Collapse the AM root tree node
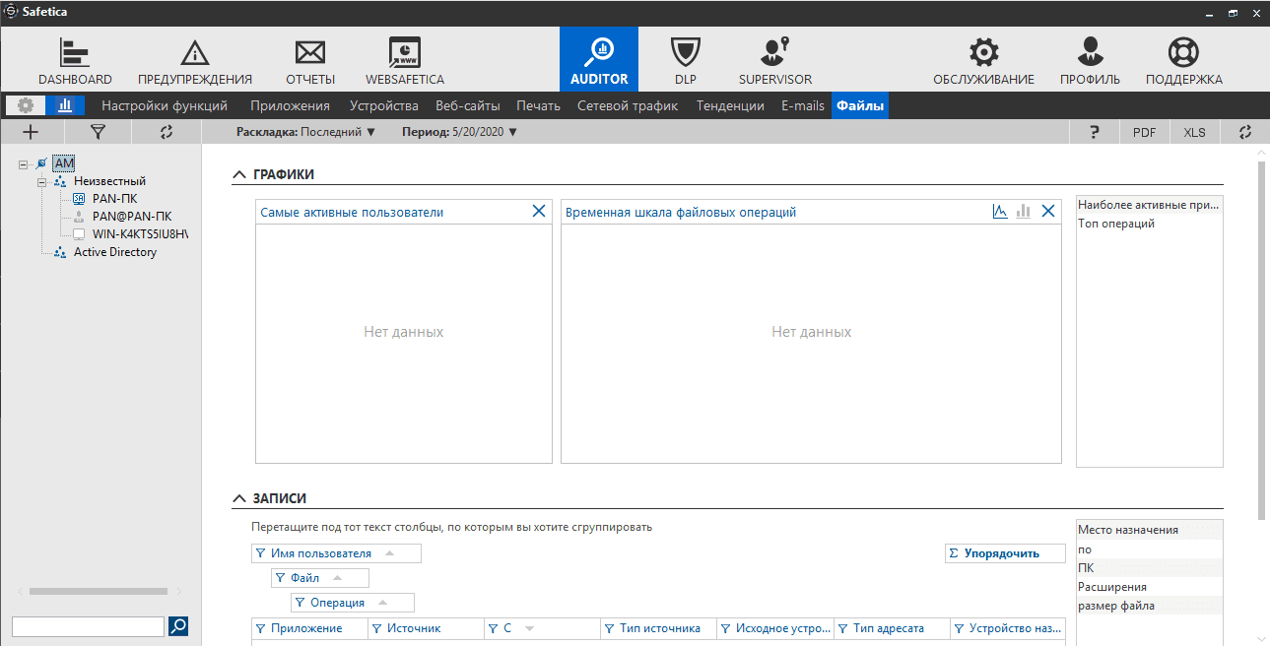Image resolution: width=1270 pixels, height=646 pixels. (x=24, y=163)
